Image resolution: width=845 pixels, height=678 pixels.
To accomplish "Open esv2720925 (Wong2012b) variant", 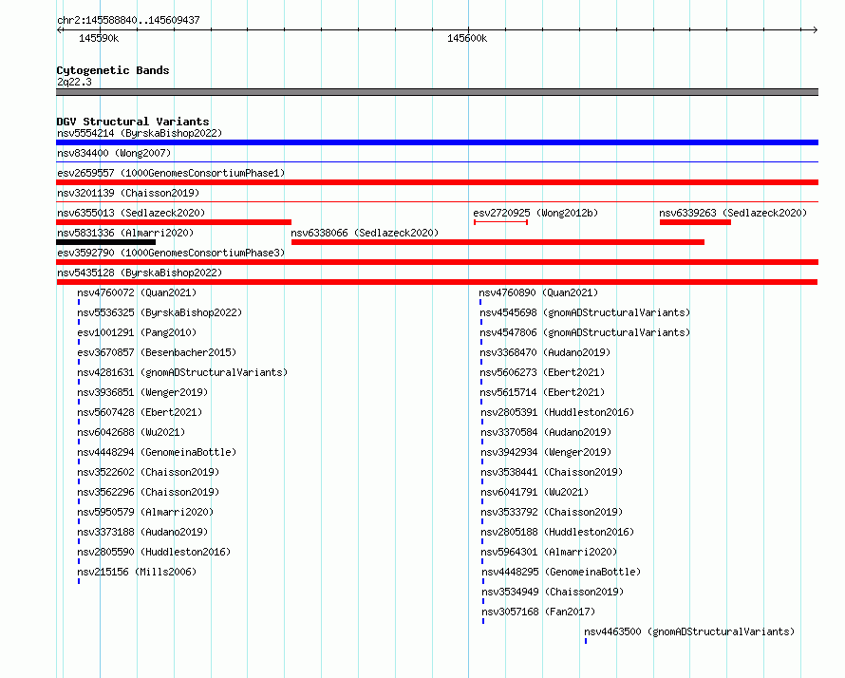I will coord(535,213).
